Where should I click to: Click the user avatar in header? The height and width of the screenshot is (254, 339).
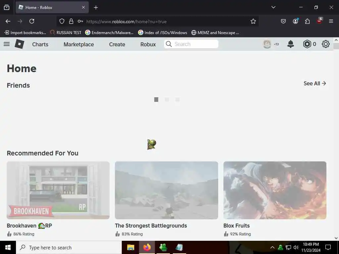(x=267, y=44)
